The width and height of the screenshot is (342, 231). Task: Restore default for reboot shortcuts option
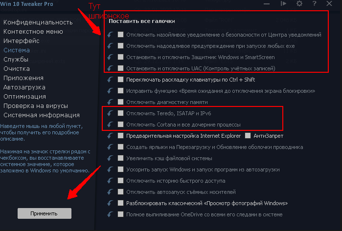(111, 147)
